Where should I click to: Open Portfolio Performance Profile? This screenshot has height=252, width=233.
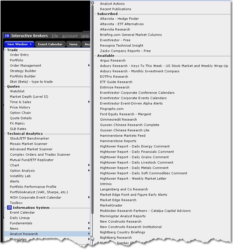(x=33, y=187)
